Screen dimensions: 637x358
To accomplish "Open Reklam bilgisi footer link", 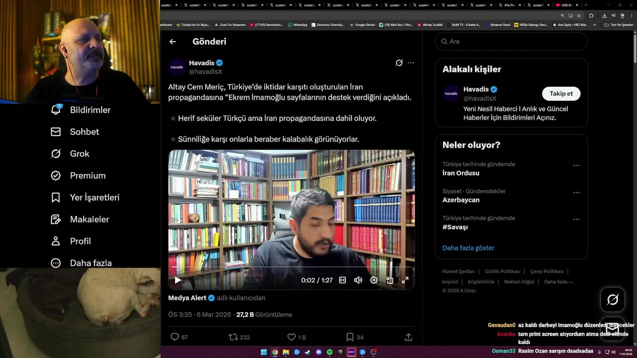I will 519,282.
